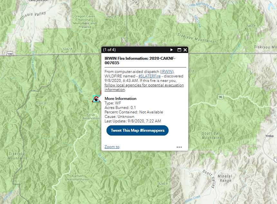Viewport: 277px width, 204px height.
Task: Click the 7052 ft elevation label
Action: tap(111, 17)
